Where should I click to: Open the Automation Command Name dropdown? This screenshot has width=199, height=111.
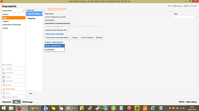[x=70, y=38]
